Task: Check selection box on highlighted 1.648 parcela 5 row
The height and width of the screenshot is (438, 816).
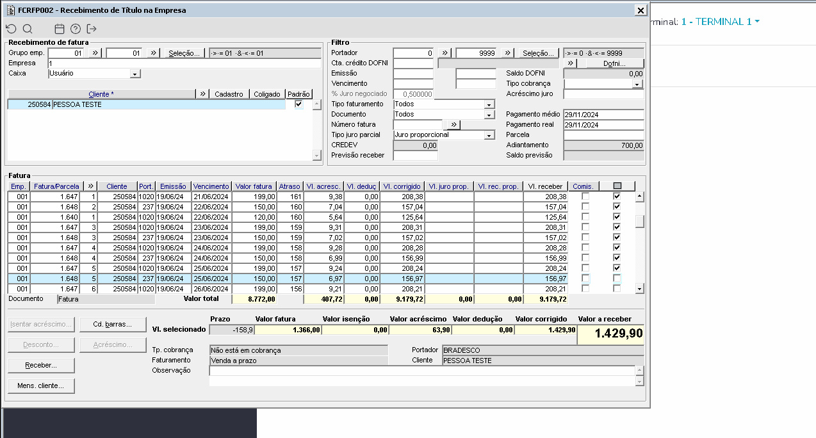Action: [x=617, y=279]
